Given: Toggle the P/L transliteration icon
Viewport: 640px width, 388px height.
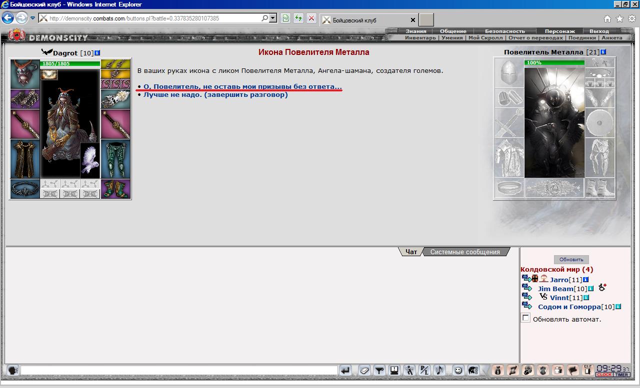Looking at the screenshot, I should tap(424, 371).
